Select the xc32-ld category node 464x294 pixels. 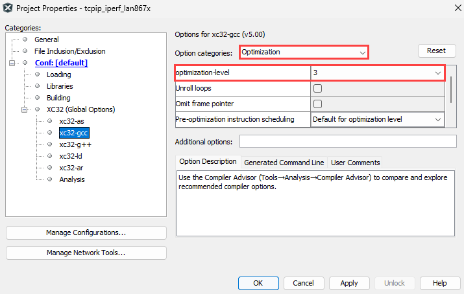pos(71,156)
